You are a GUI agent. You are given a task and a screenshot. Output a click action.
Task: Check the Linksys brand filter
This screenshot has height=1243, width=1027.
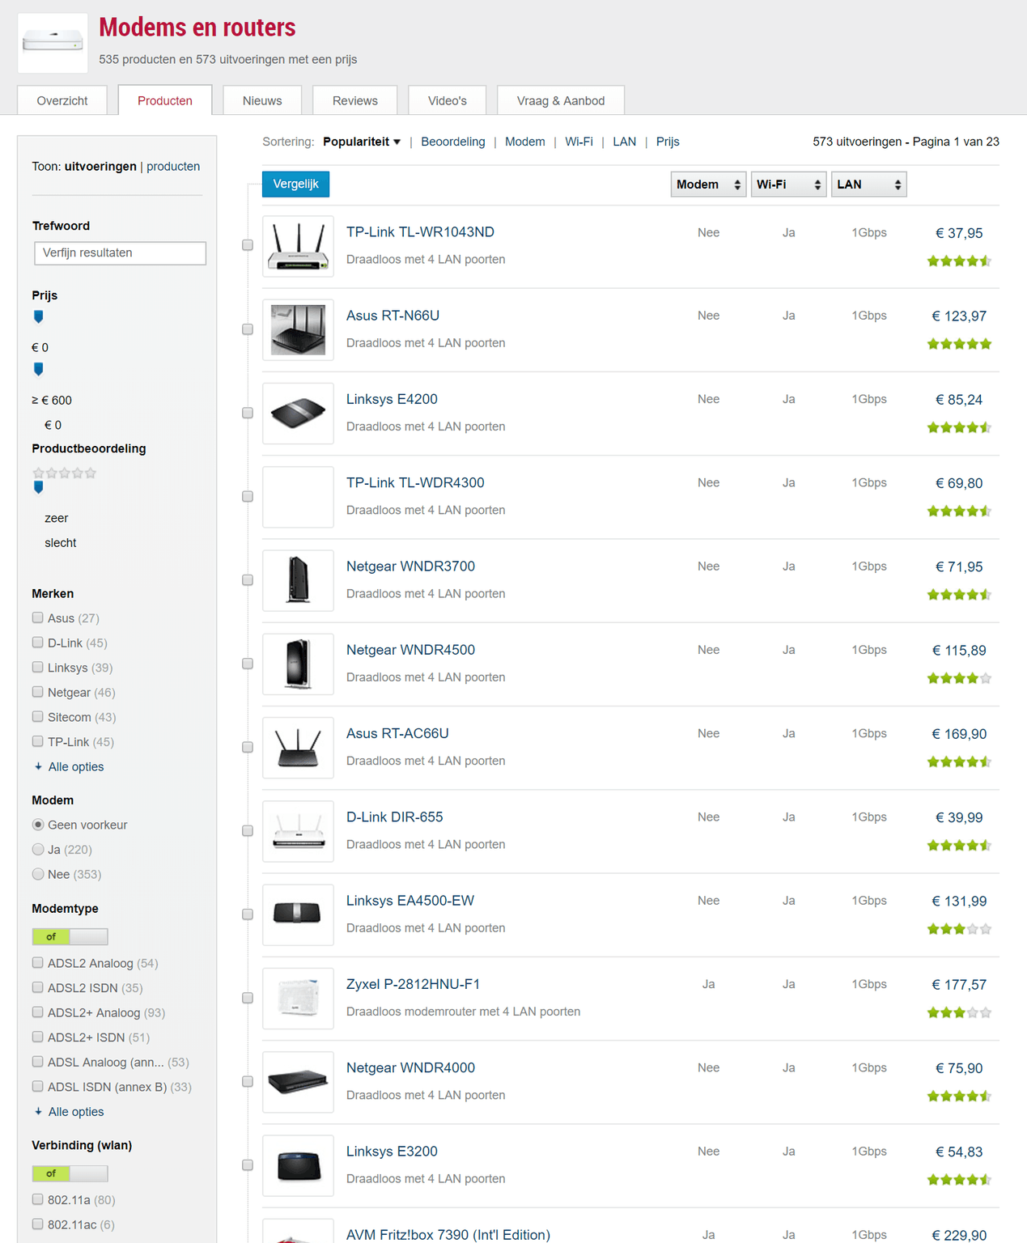[x=38, y=667]
